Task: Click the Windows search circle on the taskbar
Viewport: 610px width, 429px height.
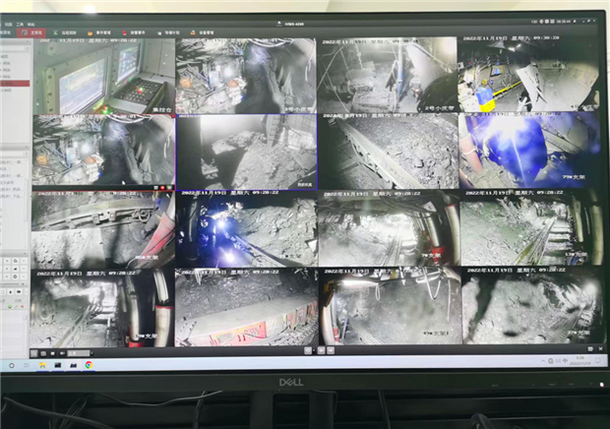Action: coord(12,366)
